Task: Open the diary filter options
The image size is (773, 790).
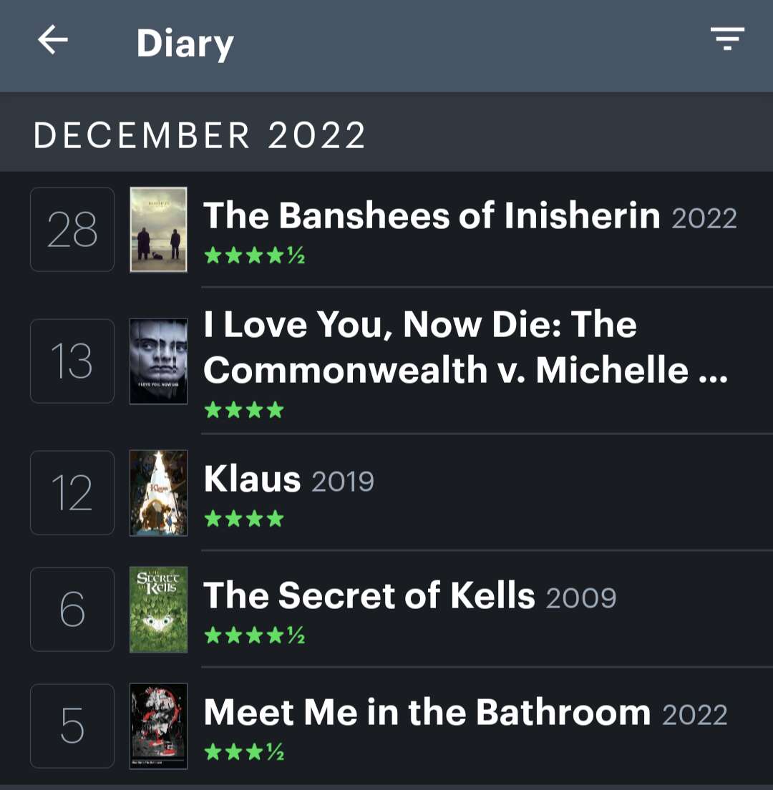Action: 727,39
